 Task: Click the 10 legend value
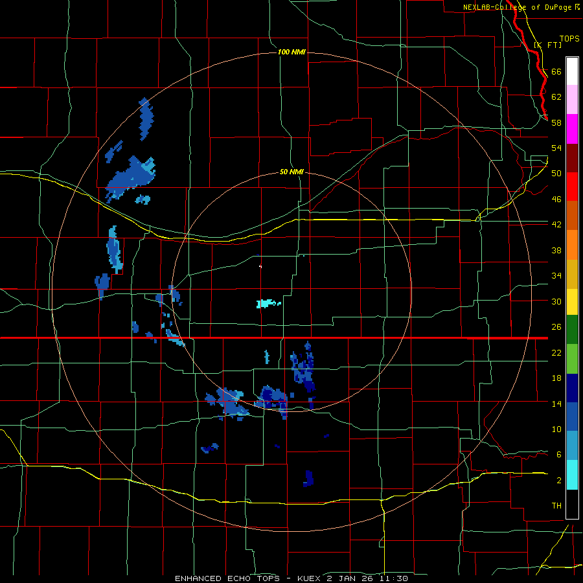pos(556,429)
